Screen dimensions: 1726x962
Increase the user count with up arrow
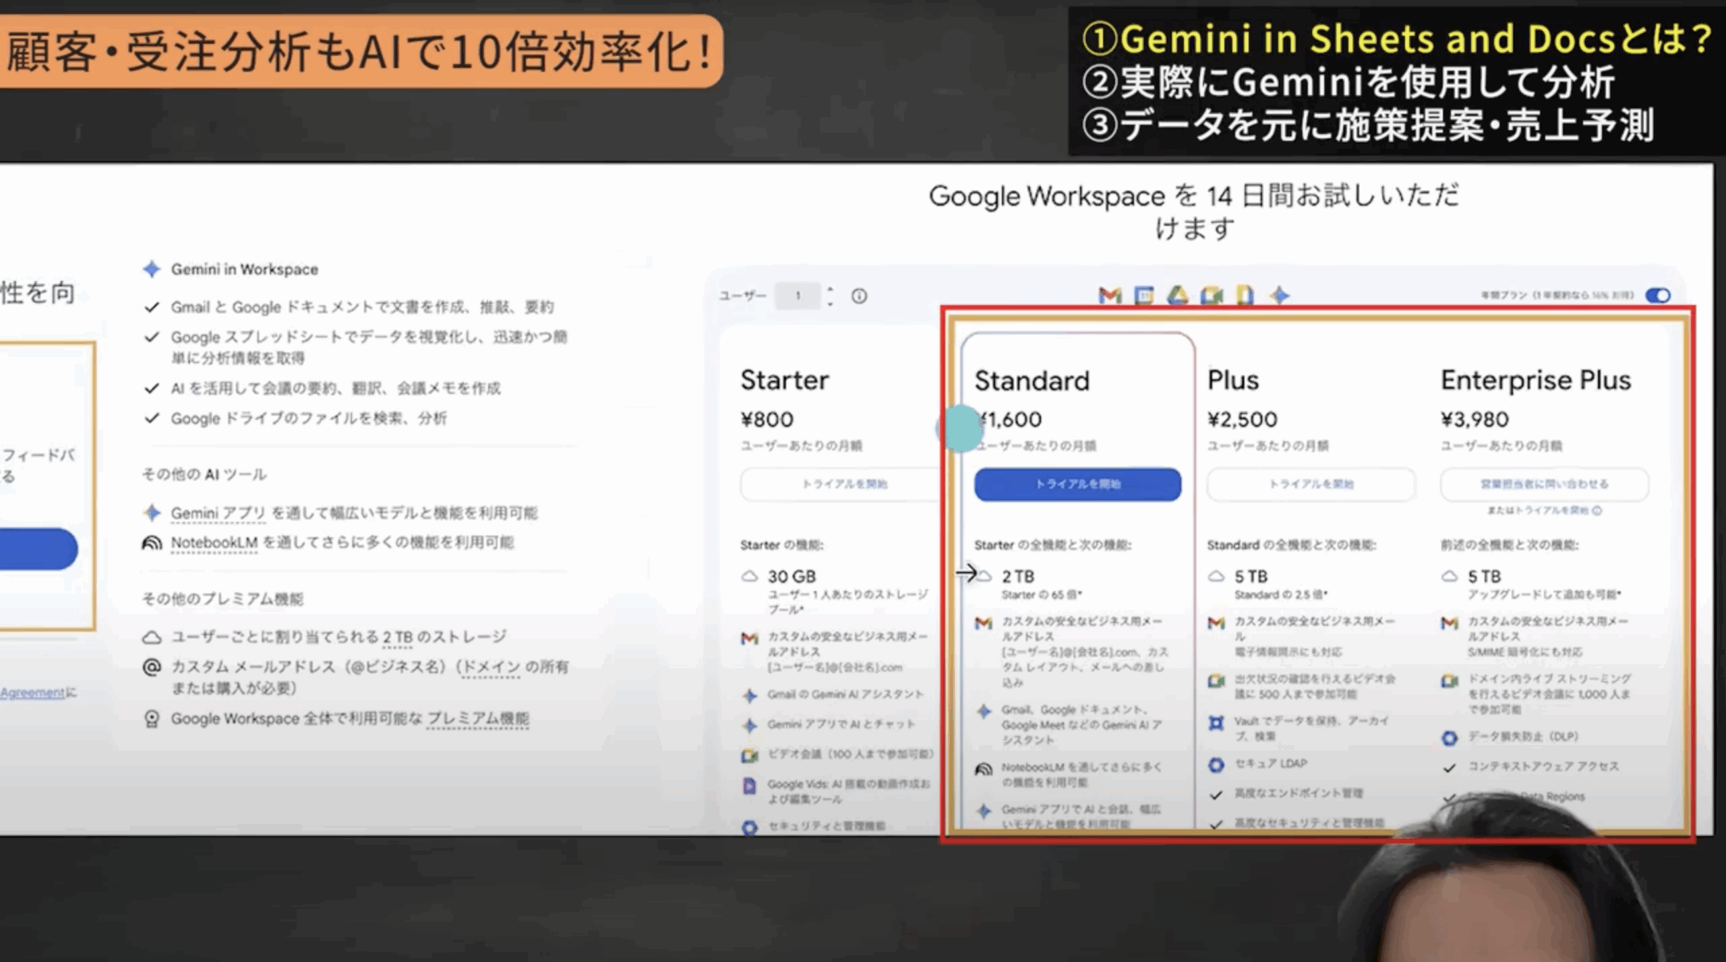click(x=830, y=290)
